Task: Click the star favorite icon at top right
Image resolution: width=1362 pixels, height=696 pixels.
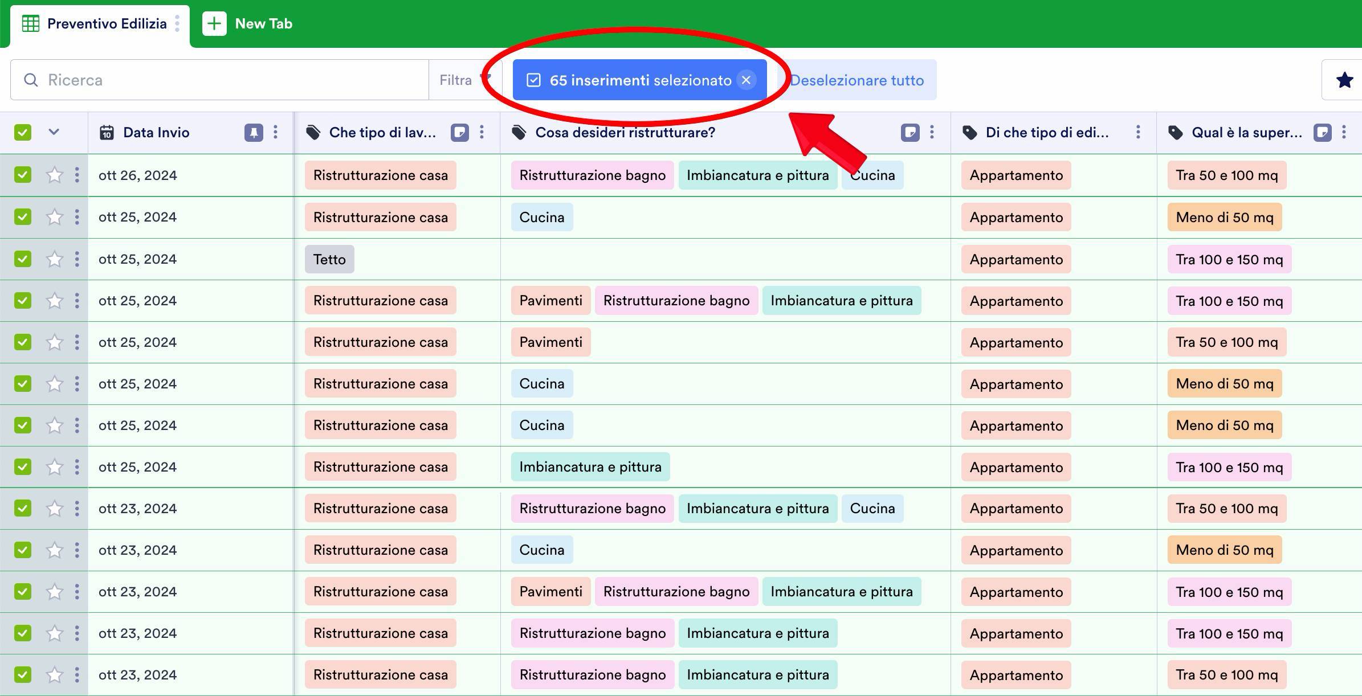Action: coord(1344,80)
